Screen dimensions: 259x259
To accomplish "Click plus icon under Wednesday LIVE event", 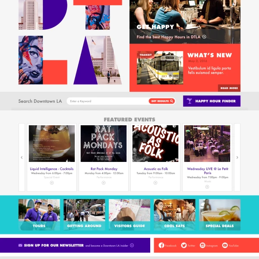I will pyautogui.click(x=207, y=187).
